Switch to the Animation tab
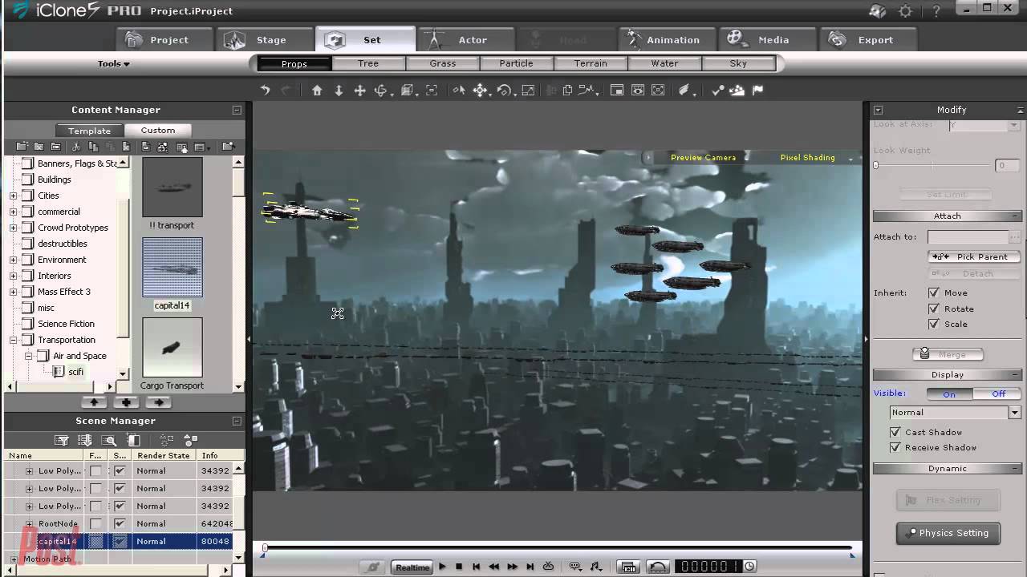 pyautogui.click(x=668, y=40)
